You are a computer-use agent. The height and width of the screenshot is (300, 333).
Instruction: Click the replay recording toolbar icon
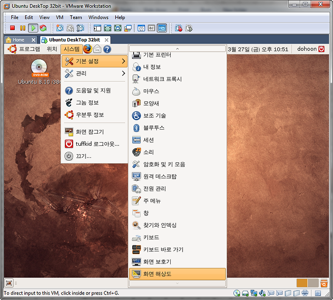coord(189,28)
